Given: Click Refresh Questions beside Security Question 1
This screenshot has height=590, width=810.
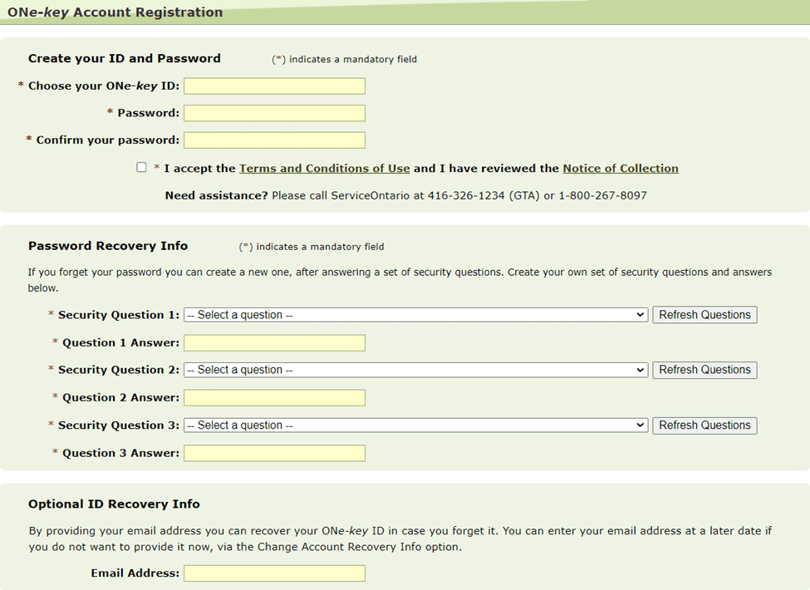Looking at the screenshot, I should tap(704, 314).
